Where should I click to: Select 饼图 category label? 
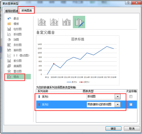click(x=16, y=39)
